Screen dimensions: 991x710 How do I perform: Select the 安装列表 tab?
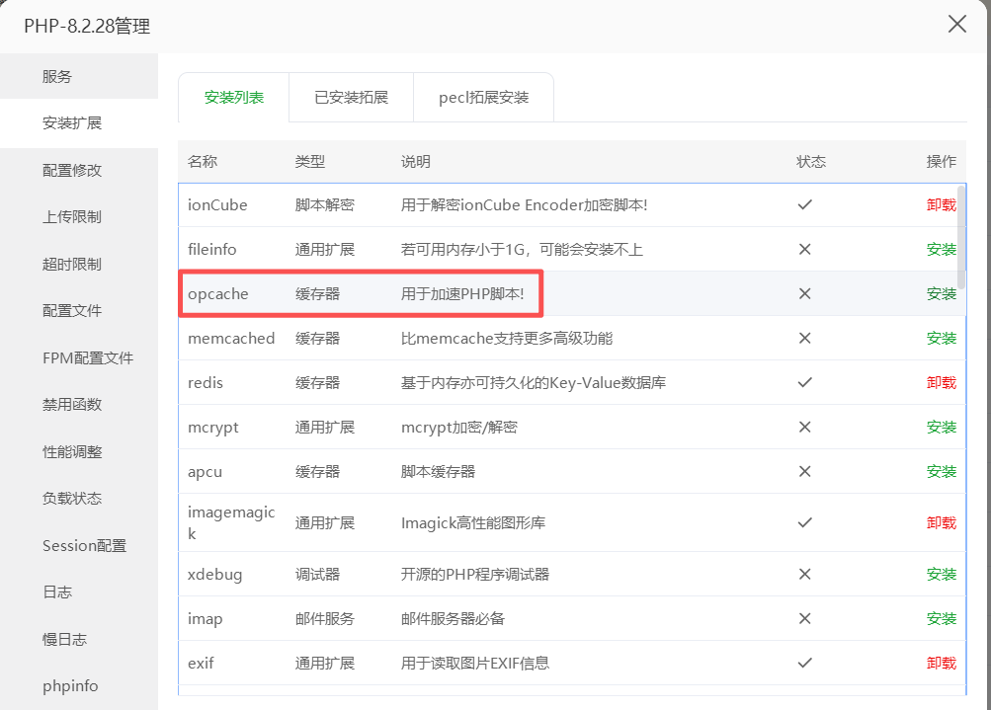[234, 98]
